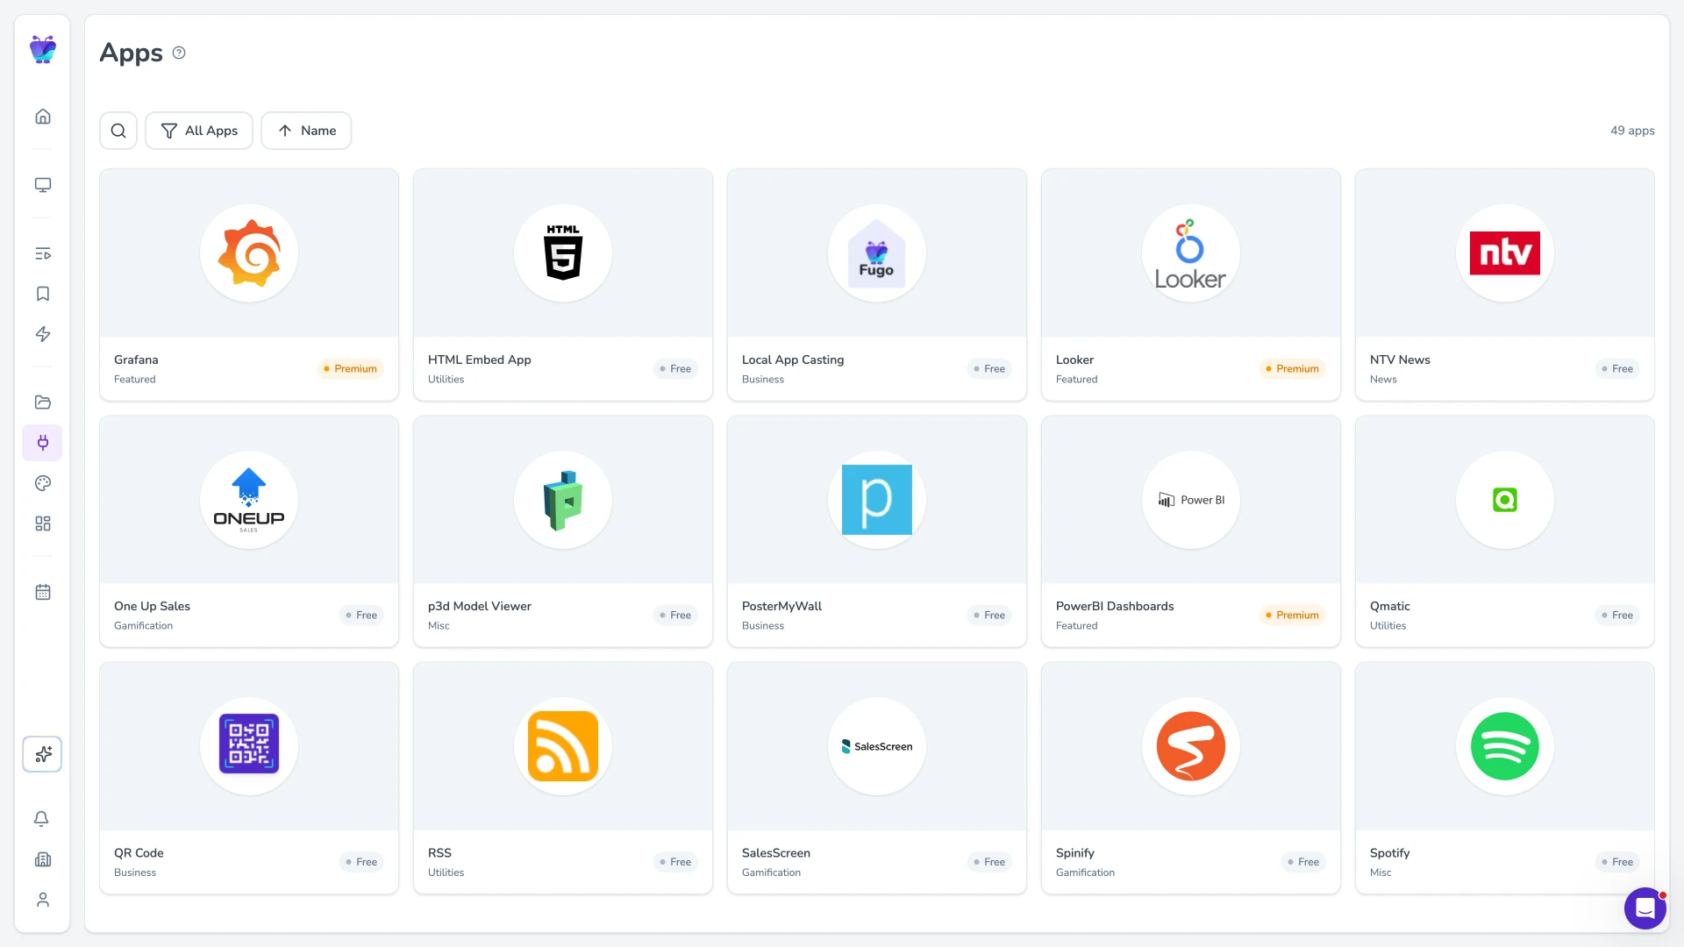The width and height of the screenshot is (1684, 947).
Task: Click the lightning bolt icon
Action: coord(42,334)
